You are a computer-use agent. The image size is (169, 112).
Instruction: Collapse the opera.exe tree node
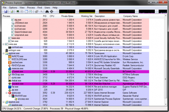click(6, 93)
